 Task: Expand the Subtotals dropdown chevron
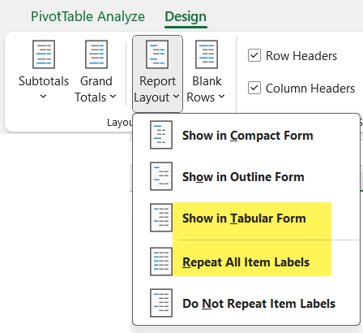43,96
